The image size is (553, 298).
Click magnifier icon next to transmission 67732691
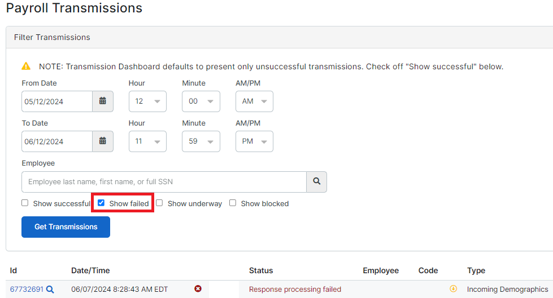coord(50,290)
